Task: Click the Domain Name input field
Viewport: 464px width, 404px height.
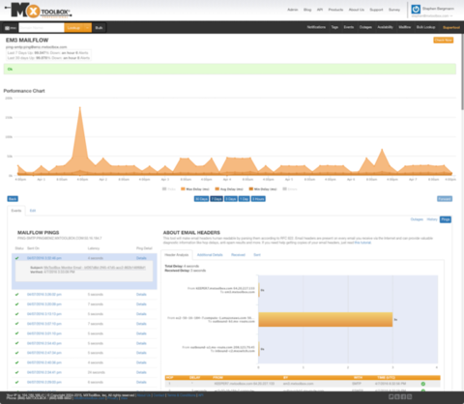Action: coord(42,28)
